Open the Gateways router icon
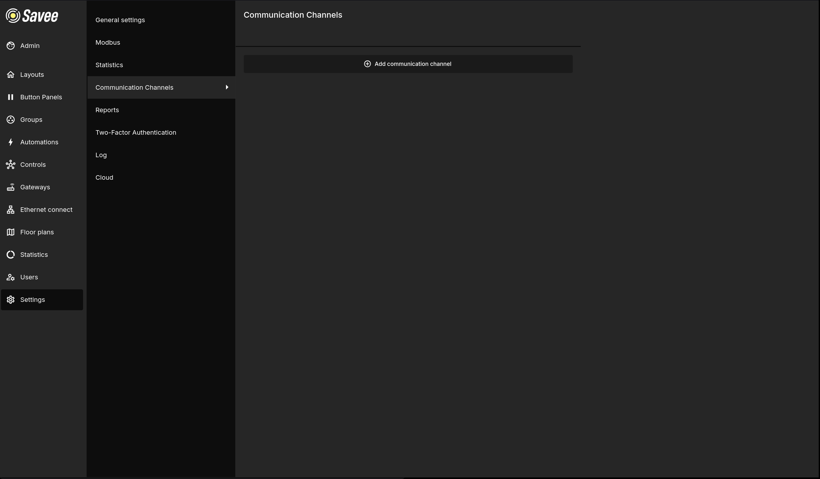 pyautogui.click(x=10, y=187)
